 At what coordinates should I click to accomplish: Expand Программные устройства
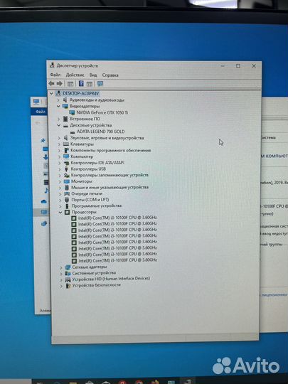[60, 206]
